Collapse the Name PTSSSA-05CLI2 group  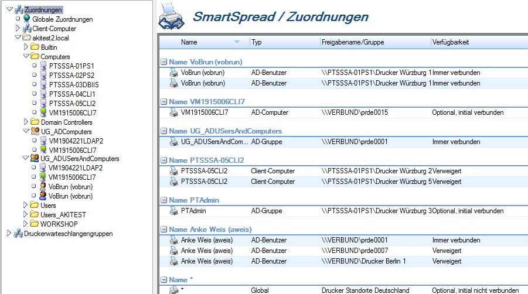coord(163,160)
